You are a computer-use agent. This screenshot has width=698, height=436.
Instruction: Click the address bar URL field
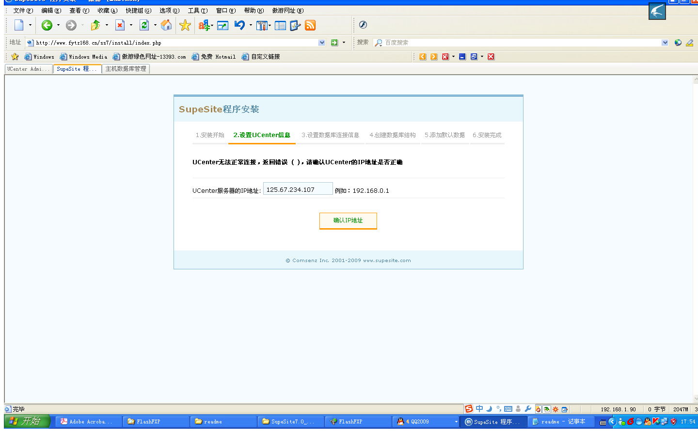pos(176,43)
